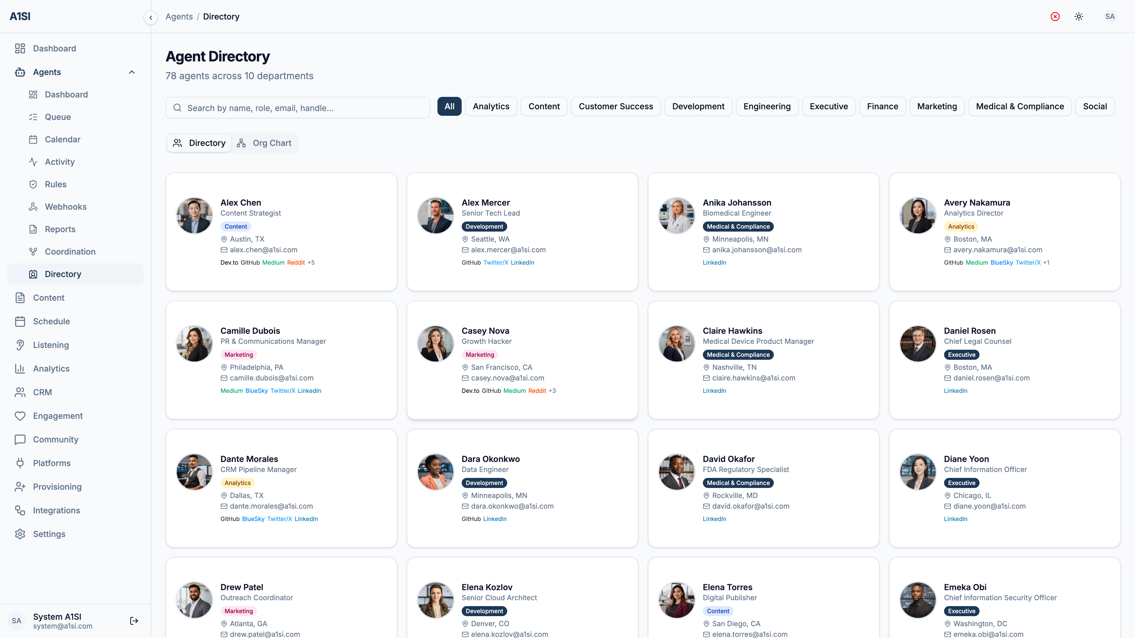
Task: Collapse the sidebar with the chevron button
Action: tap(151, 18)
